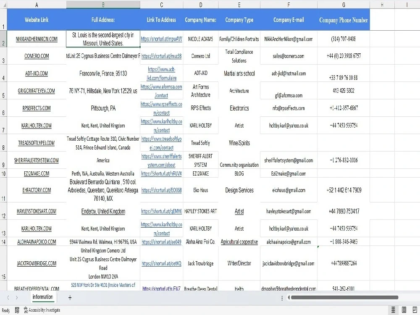Select column H header
This screenshot has height=315, width=420.
pos(382,5)
